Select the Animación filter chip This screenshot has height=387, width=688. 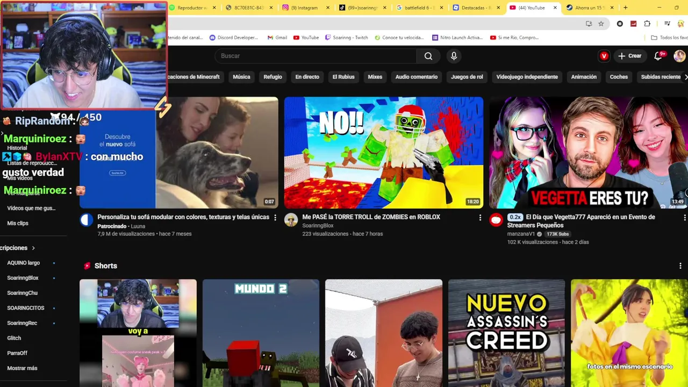(x=584, y=77)
